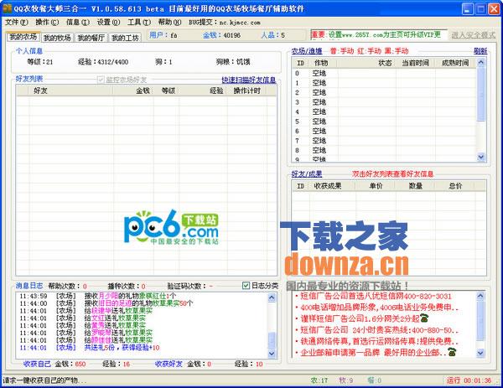Click ad panel scroll-down arrow
Viewport: 503px width, 388px height.
(480, 353)
